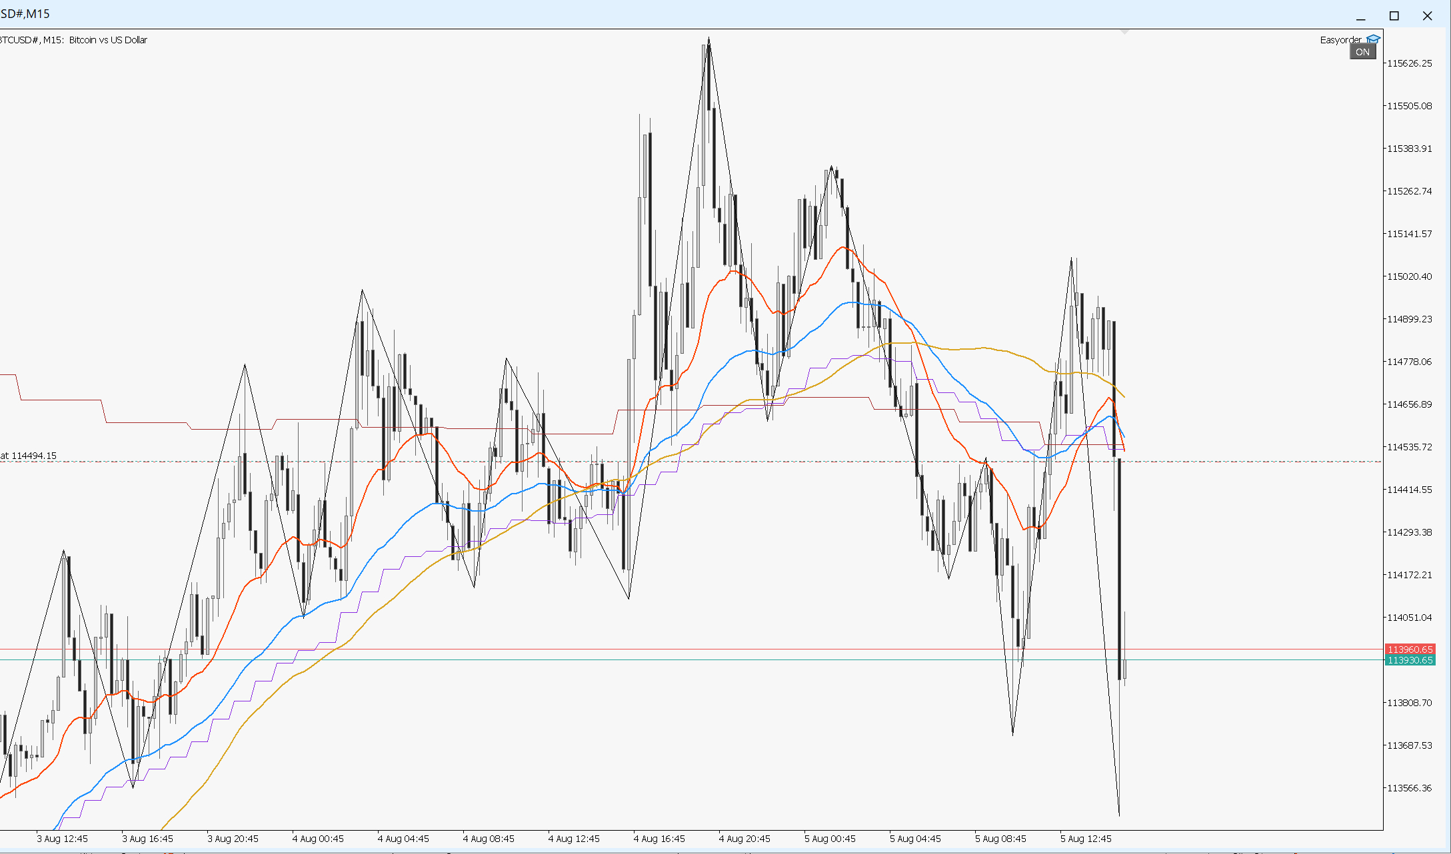Click the 114535.72 price scale label

1410,447
